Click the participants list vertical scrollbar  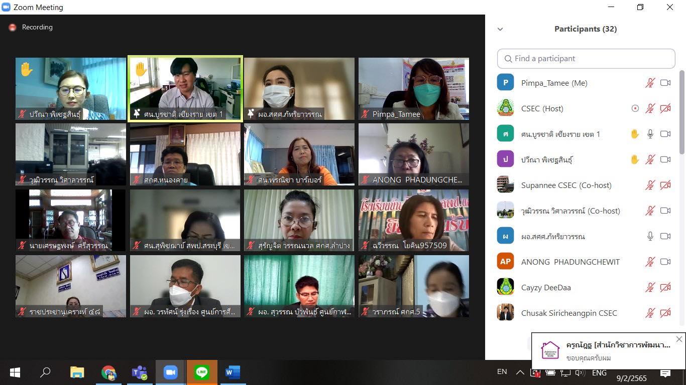click(x=682, y=113)
